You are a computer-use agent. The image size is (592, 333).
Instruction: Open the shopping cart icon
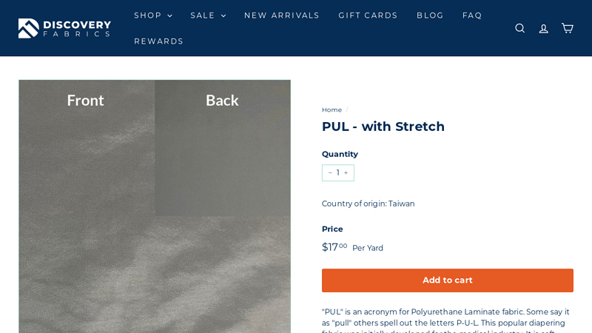pos(568,28)
